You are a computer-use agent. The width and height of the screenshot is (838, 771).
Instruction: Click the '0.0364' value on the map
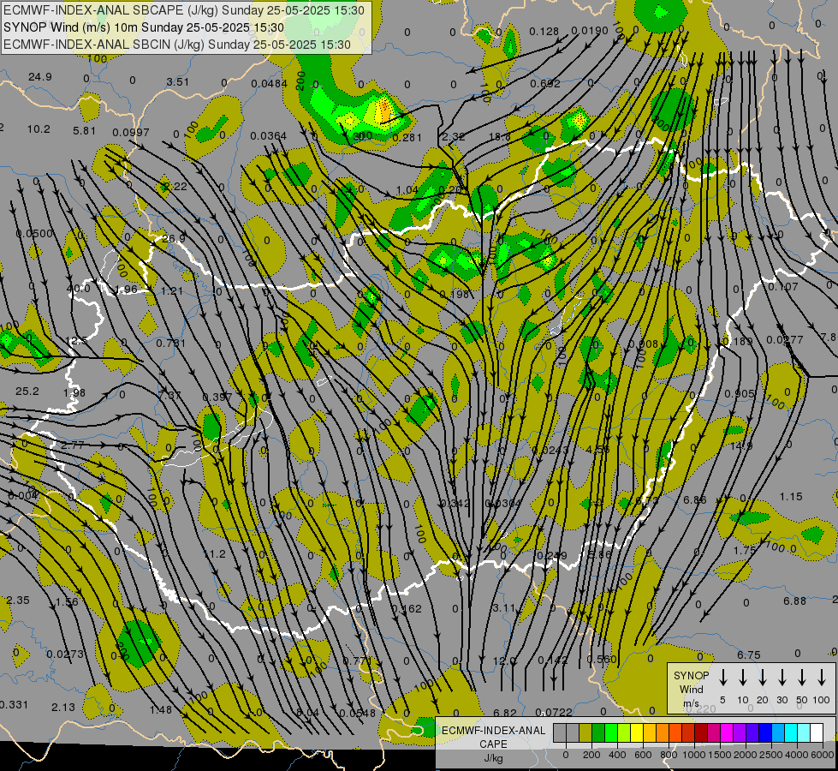click(269, 136)
